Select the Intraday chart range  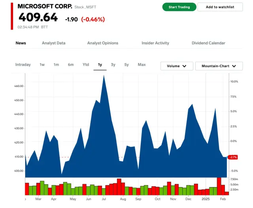click(x=23, y=65)
